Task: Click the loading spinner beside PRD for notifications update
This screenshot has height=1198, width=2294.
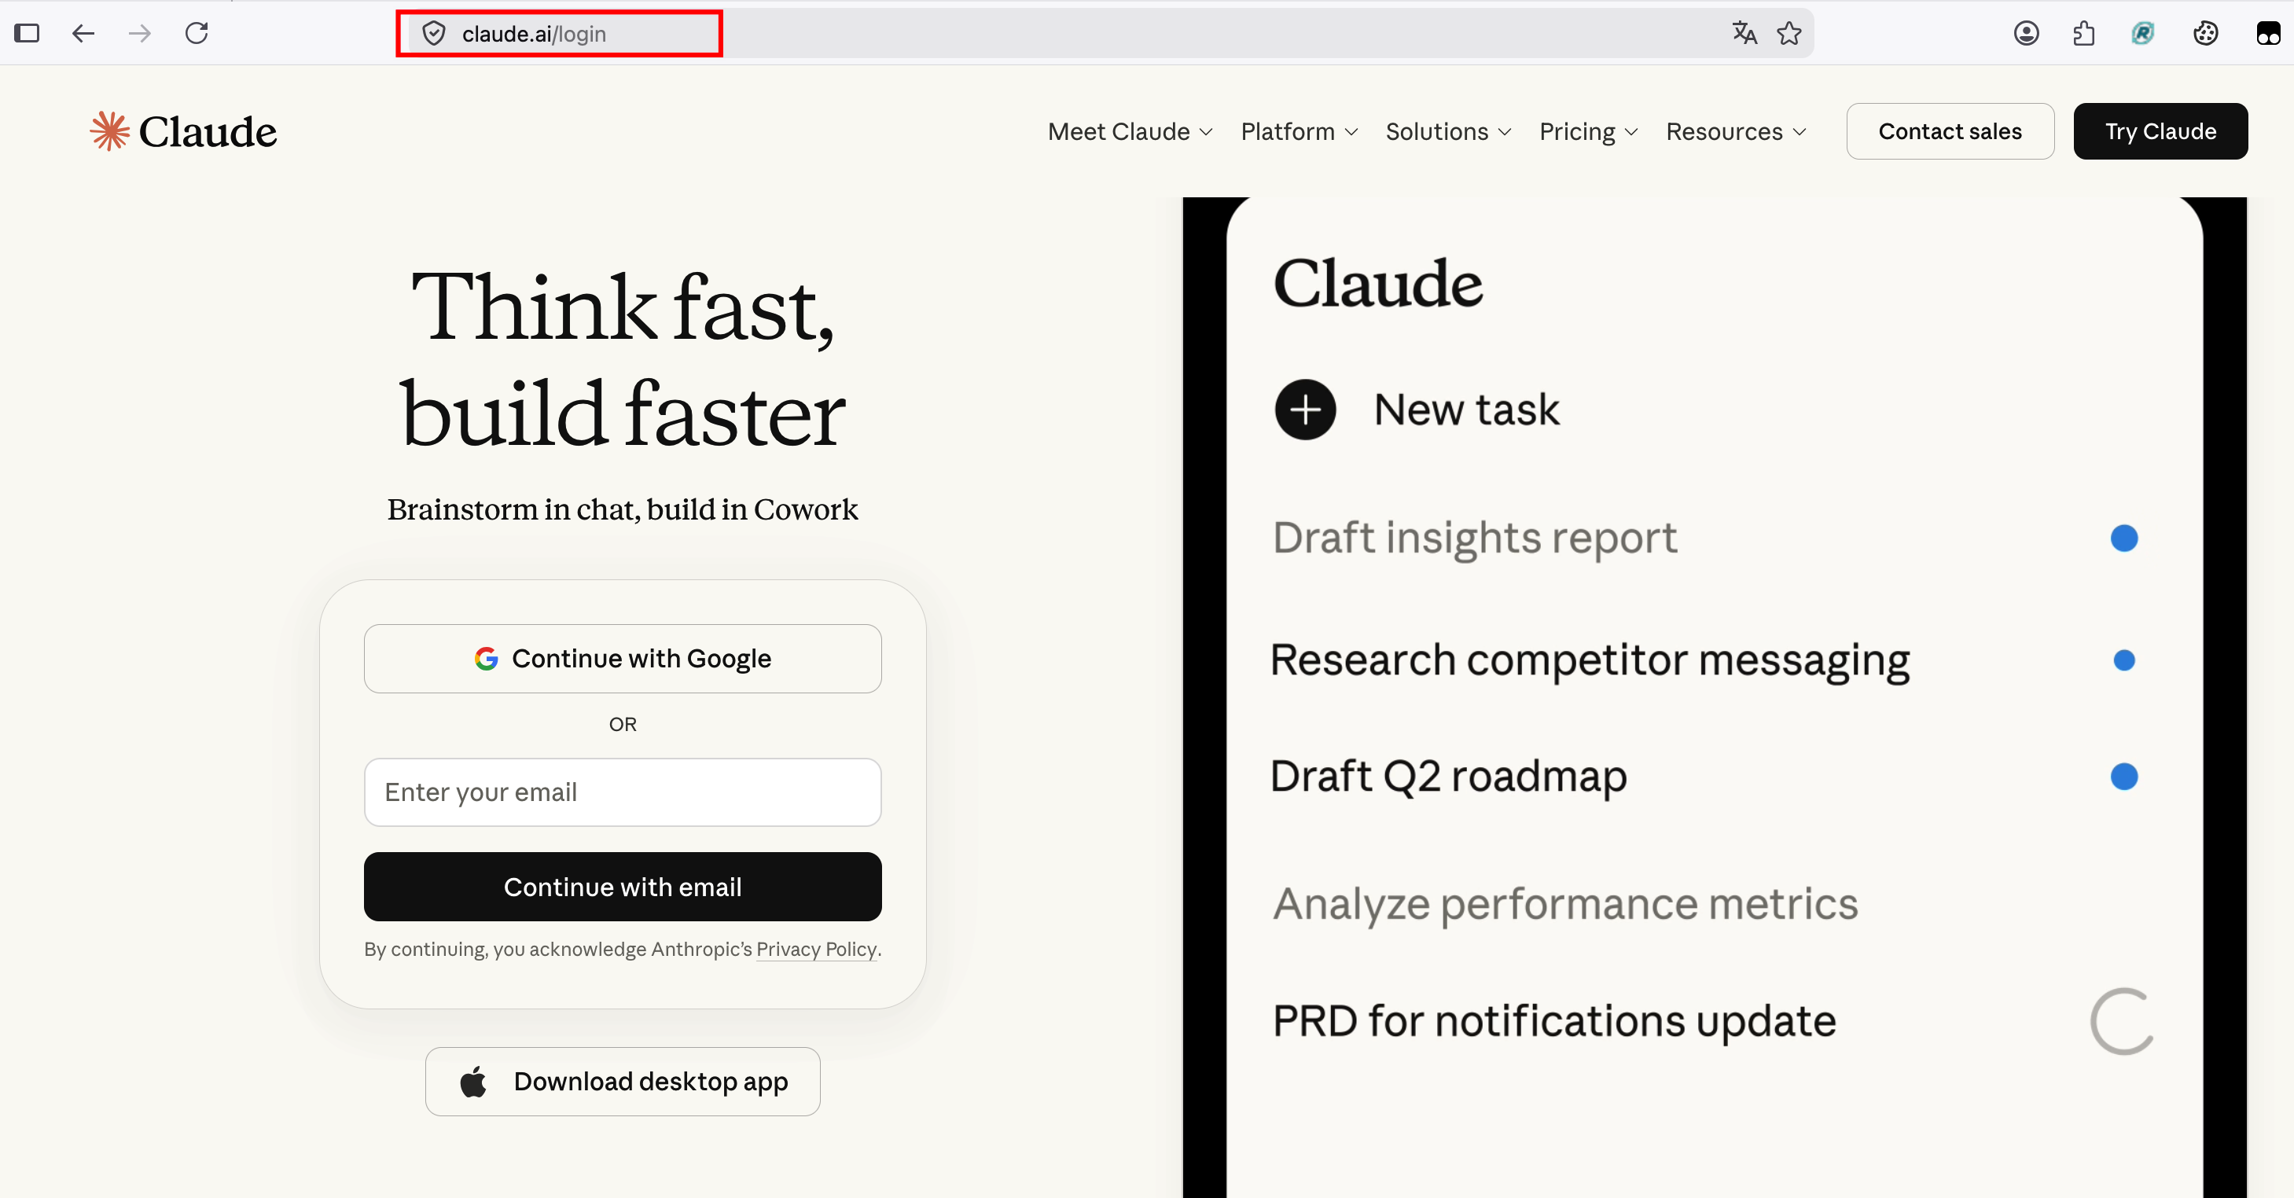Action: (x=2122, y=1021)
